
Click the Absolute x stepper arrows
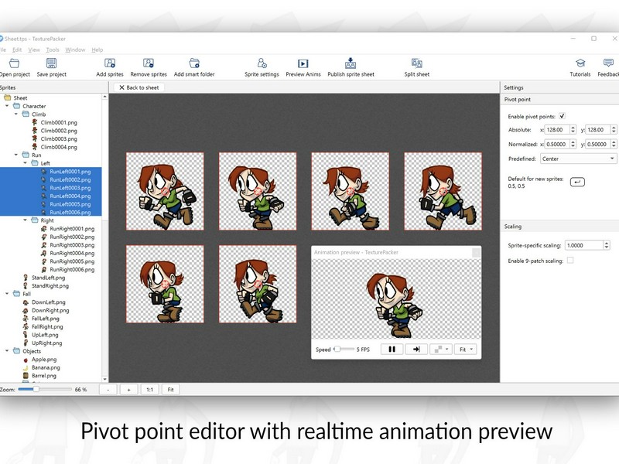coord(573,129)
